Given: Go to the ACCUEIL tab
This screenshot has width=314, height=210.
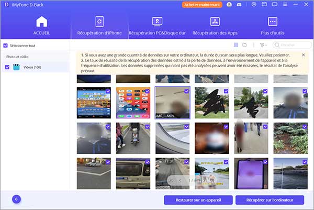Looking at the screenshot, I should click(x=41, y=26).
